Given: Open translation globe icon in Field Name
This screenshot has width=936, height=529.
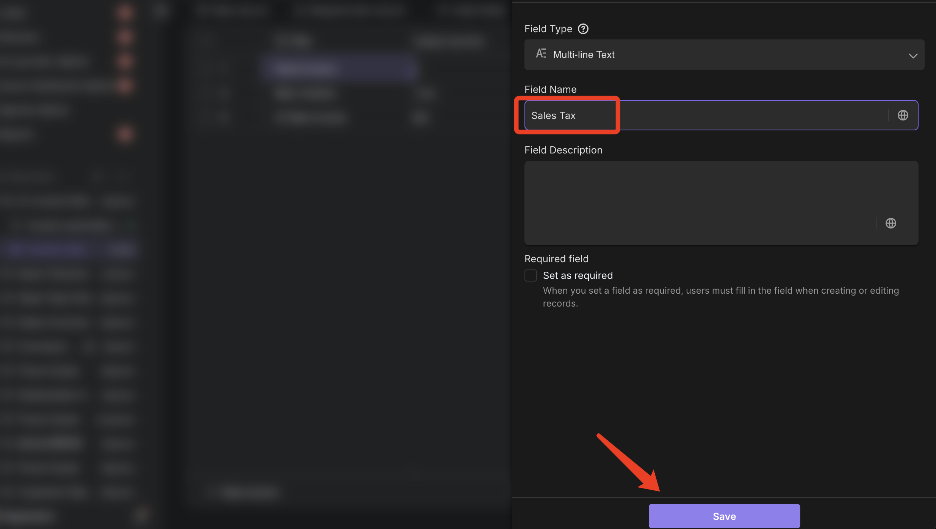Looking at the screenshot, I should pos(903,115).
